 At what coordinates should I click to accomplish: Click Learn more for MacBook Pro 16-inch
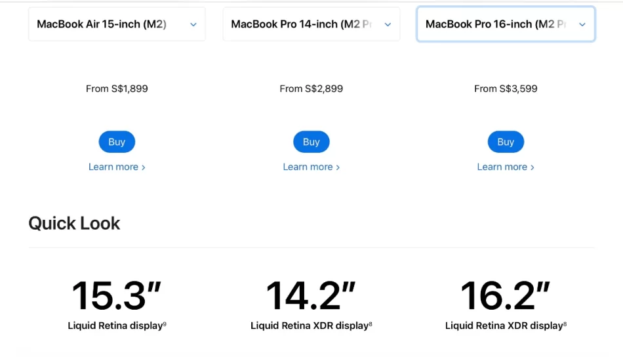506,167
